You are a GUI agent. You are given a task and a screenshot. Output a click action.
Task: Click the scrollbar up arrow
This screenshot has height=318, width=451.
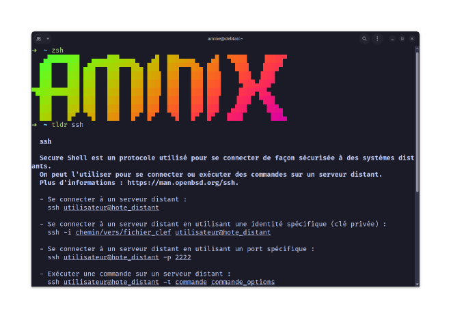(417, 48)
